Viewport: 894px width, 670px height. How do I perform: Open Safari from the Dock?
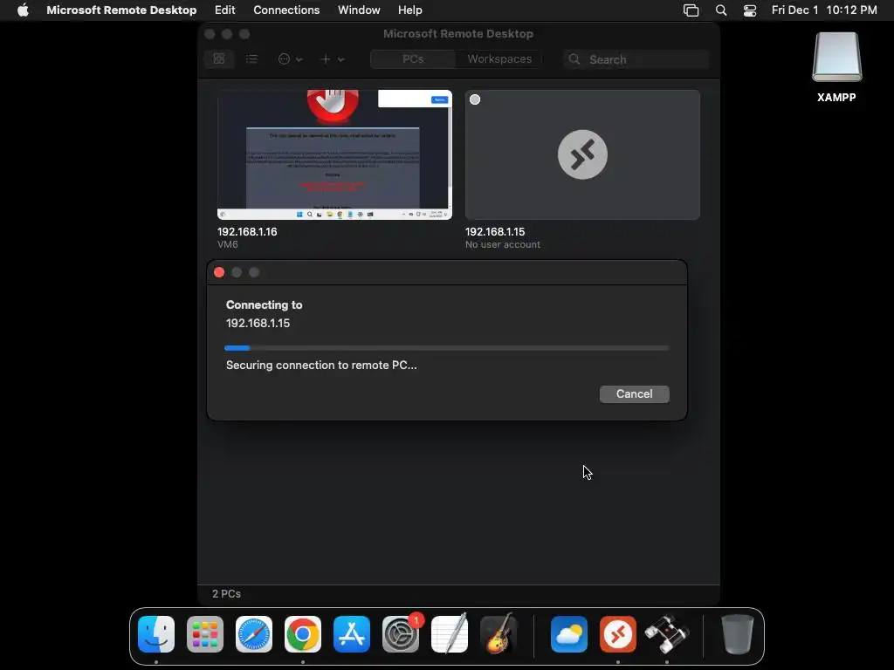click(254, 634)
